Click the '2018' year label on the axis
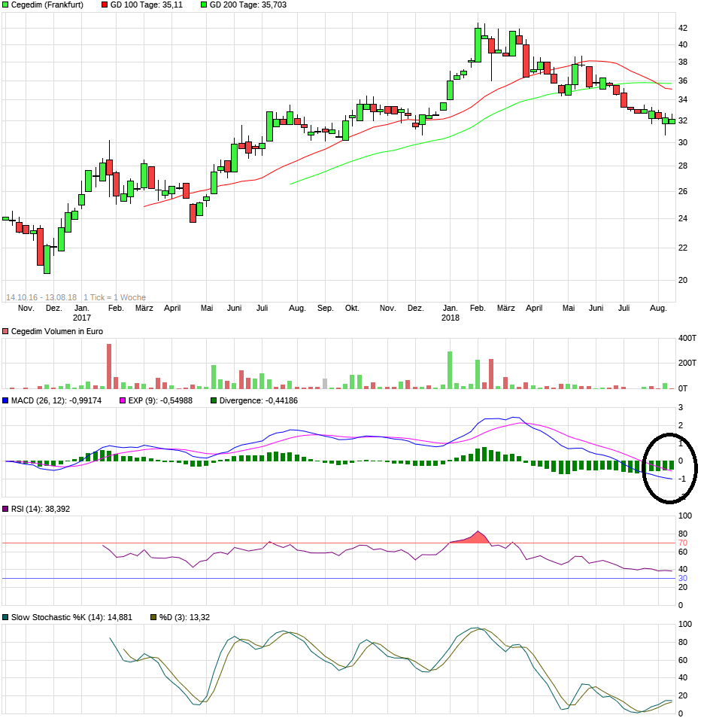Viewport: 707px width, 721px height. coord(451,318)
